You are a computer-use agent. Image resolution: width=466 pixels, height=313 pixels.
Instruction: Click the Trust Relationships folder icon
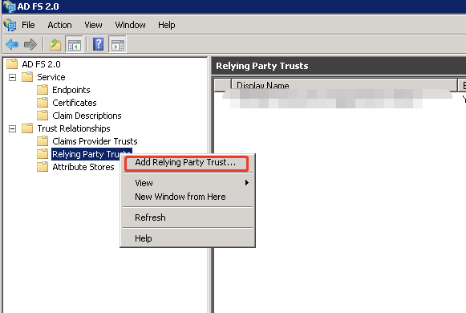(x=27, y=128)
